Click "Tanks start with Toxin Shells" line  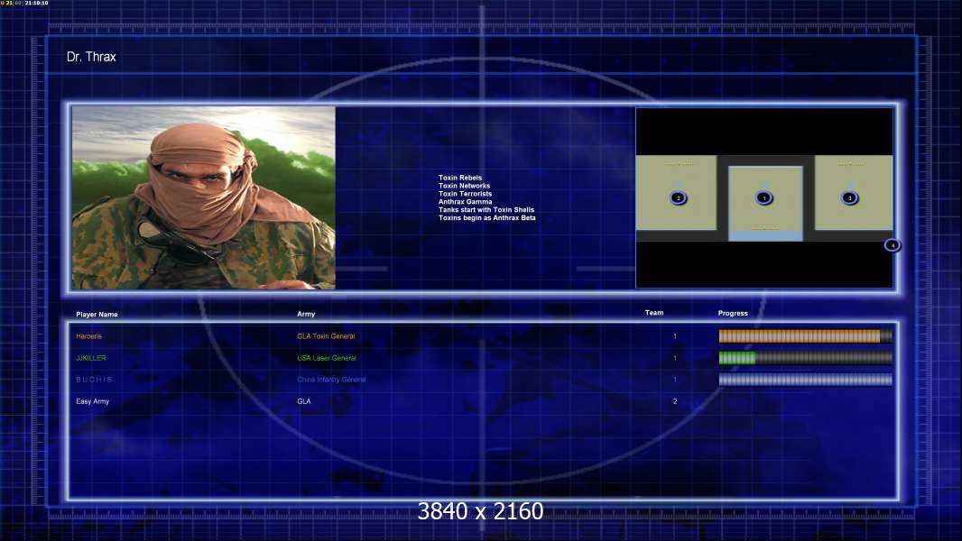486,209
